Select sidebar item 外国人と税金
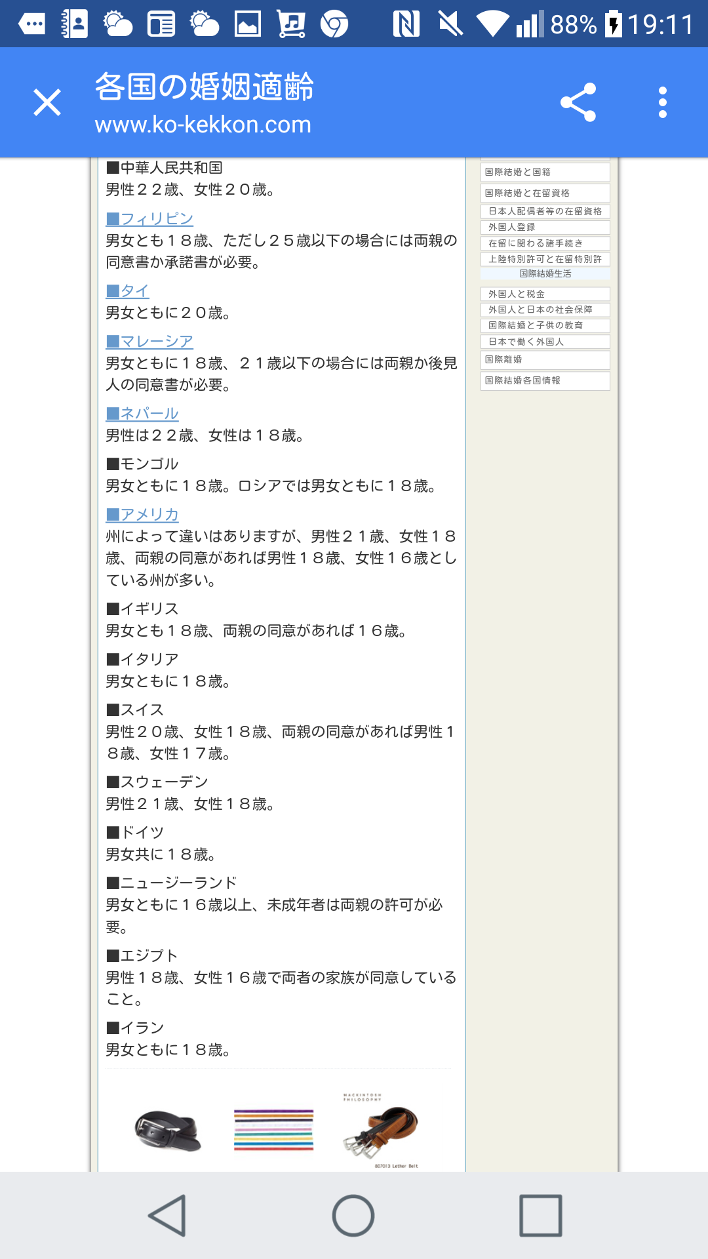The height and width of the screenshot is (1259, 708). (545, 294)
